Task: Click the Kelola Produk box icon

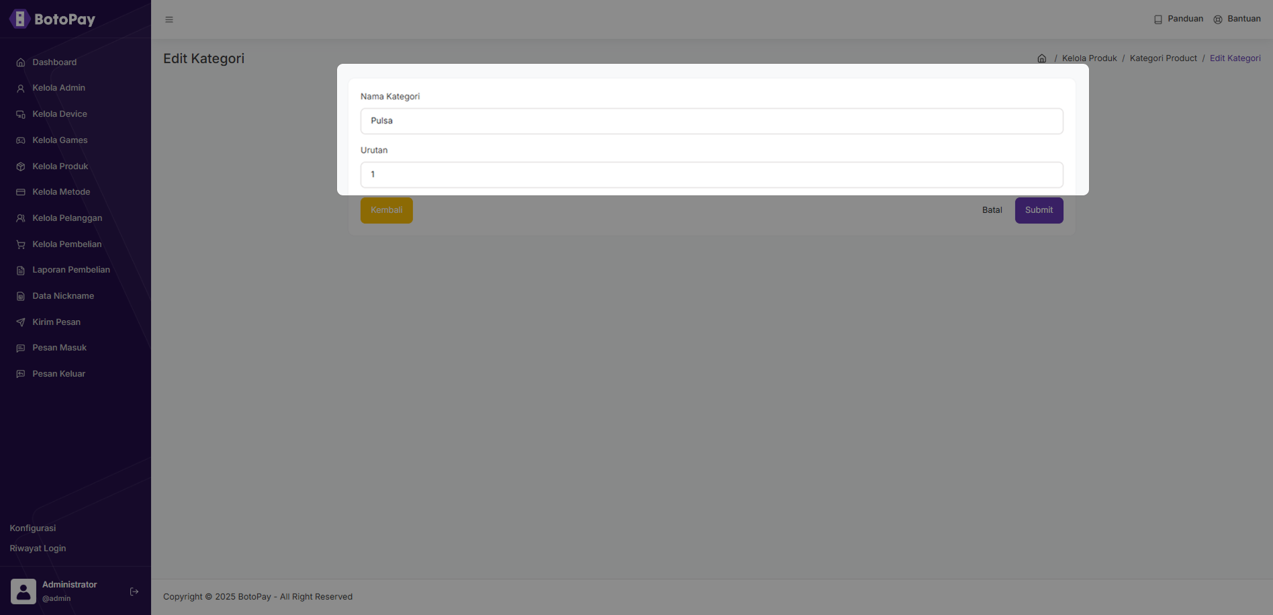Action: [x=21, y=167]
